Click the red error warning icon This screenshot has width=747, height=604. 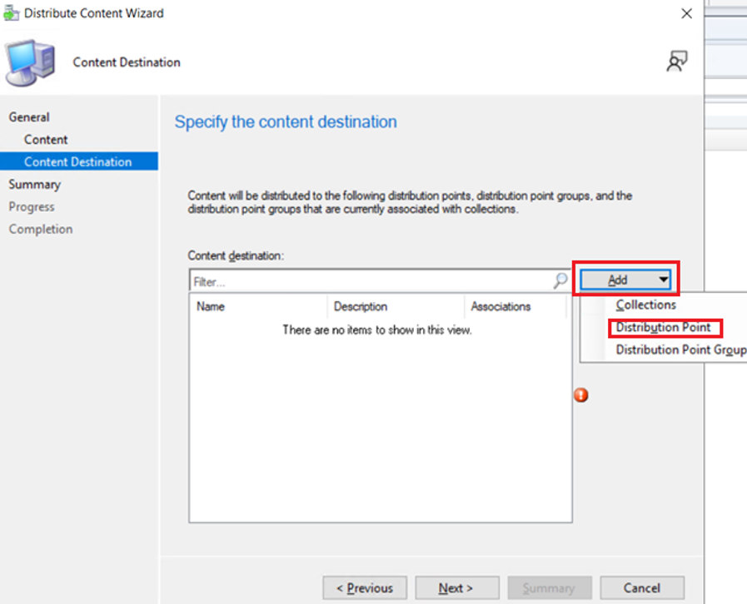tap(580, 394)
